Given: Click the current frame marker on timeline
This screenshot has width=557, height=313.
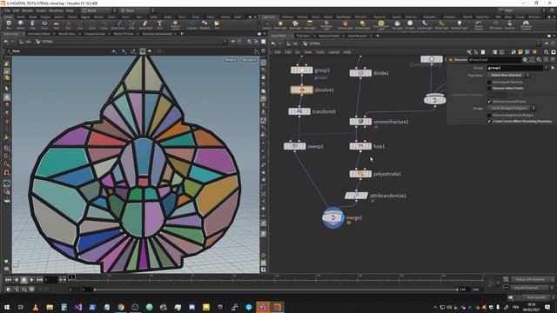Looking at the screenshot, I should coord(71,276).
